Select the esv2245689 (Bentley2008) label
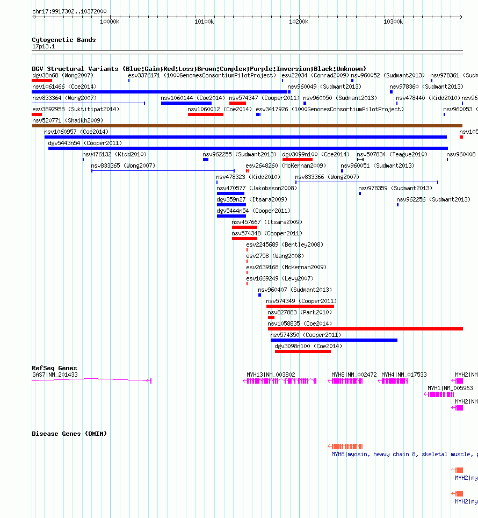Image resolution: width=478 pixels, height=518 pixels. [x=285, y=244]
